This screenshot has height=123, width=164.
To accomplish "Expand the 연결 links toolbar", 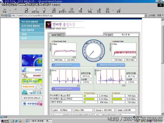I will point(160,15).
